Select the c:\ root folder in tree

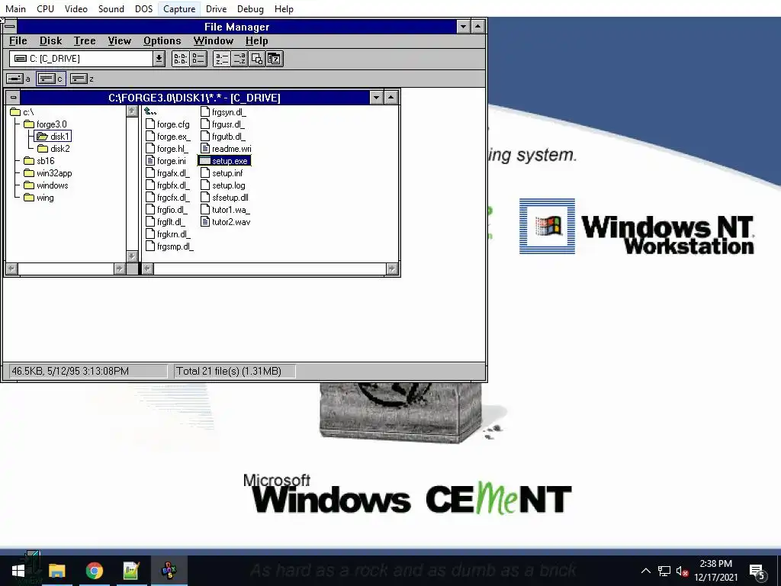22,112
